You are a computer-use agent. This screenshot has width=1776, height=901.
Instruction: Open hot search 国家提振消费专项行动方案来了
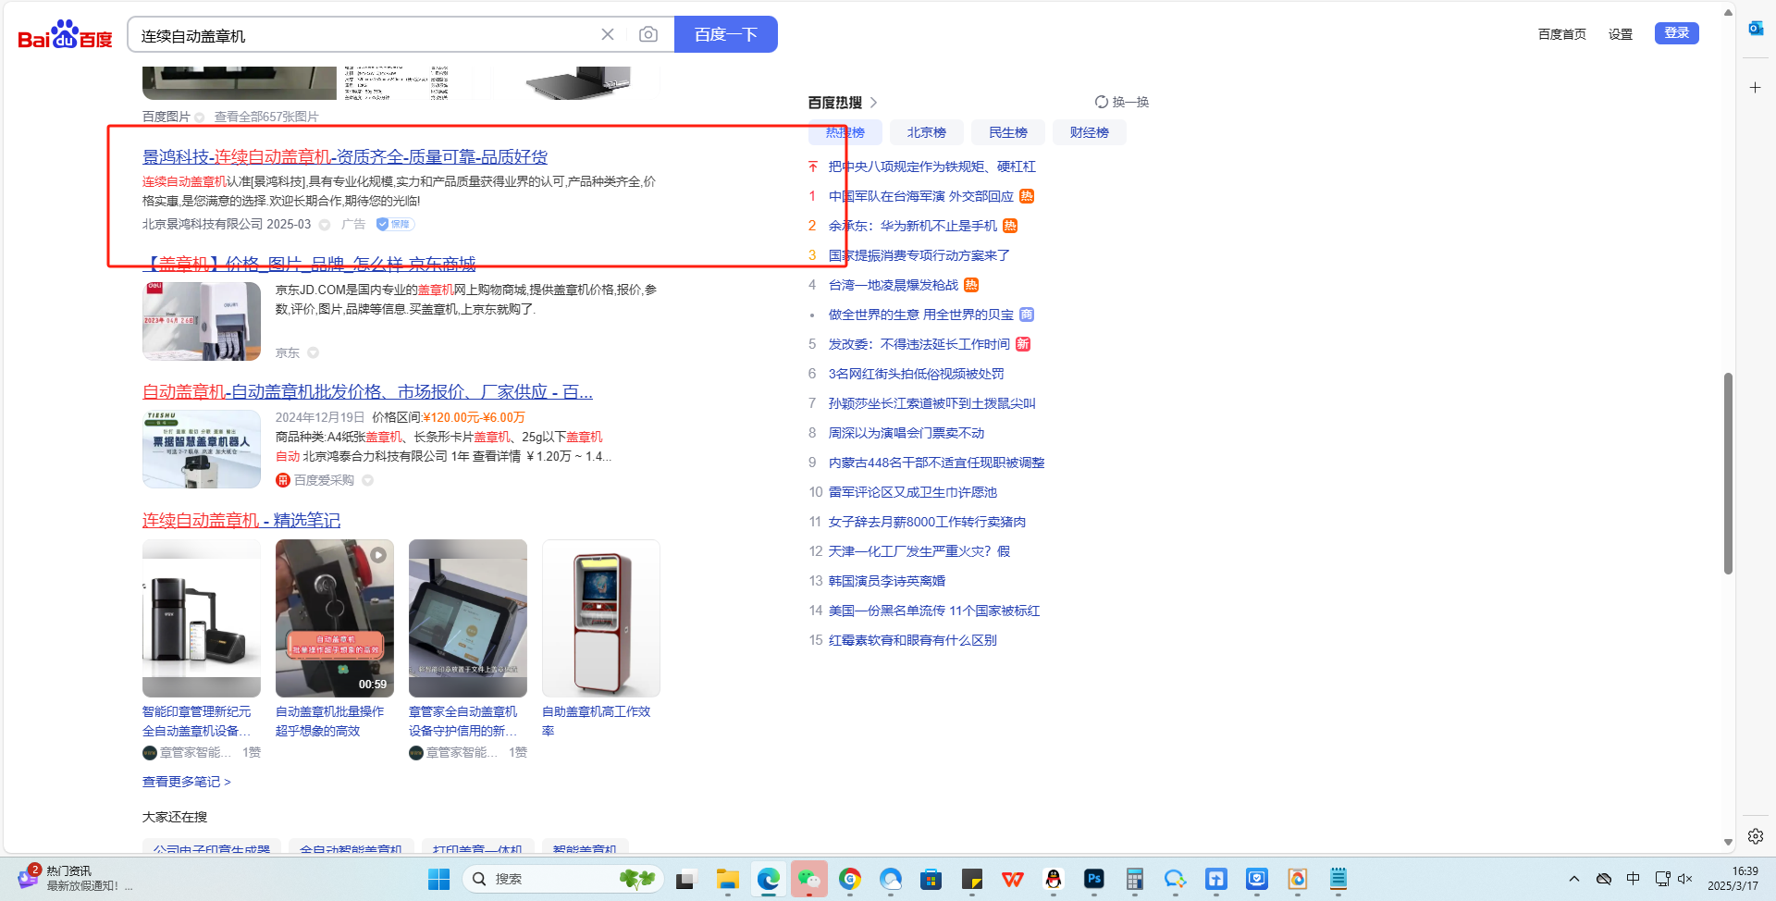click(919, 255)
